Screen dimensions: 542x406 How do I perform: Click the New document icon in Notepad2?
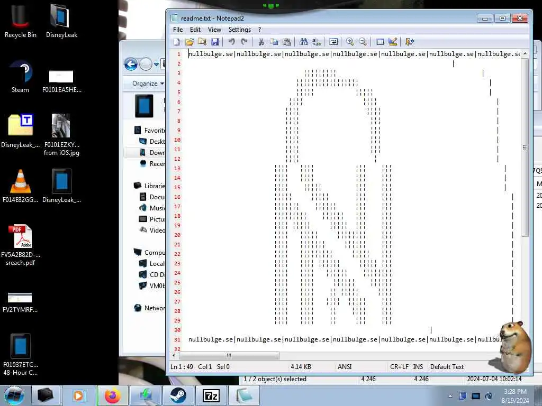coord(177,42)
